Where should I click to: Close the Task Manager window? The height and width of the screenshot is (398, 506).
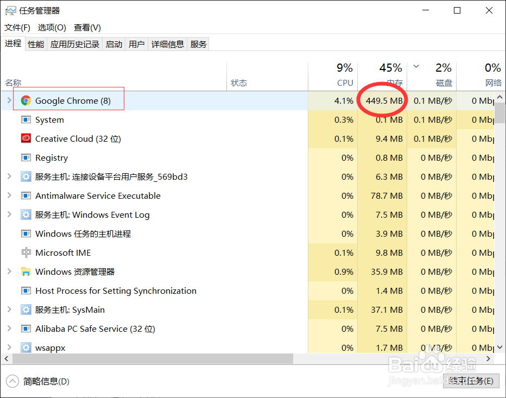point(489,10)
